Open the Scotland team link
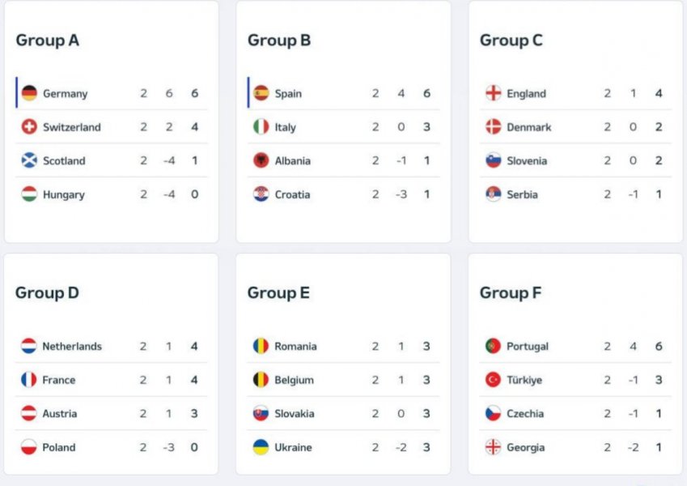 pos(64,161)
